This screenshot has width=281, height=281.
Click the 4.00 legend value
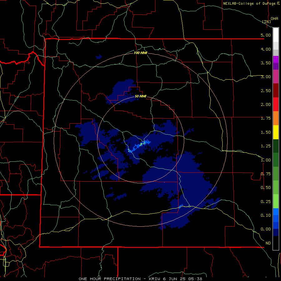click(266, 49)
